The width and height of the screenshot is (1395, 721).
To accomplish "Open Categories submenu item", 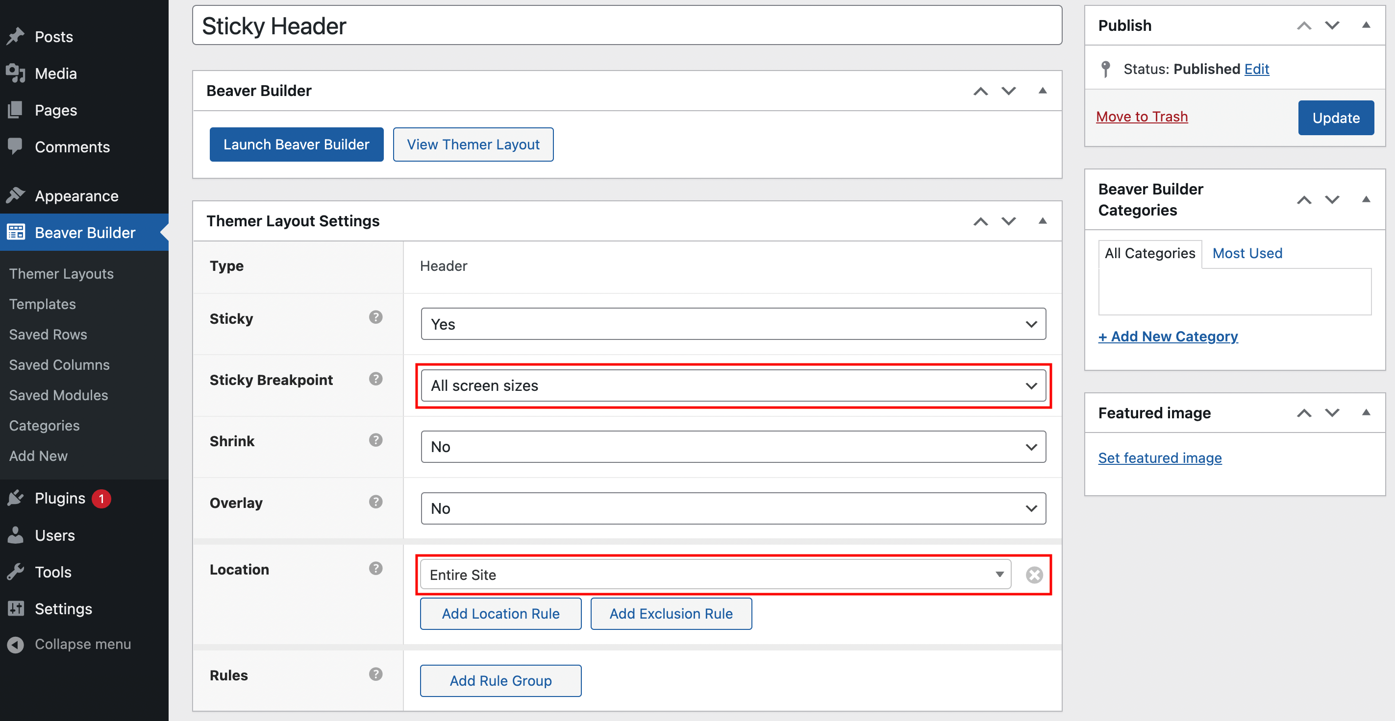I will coord(45,425).
